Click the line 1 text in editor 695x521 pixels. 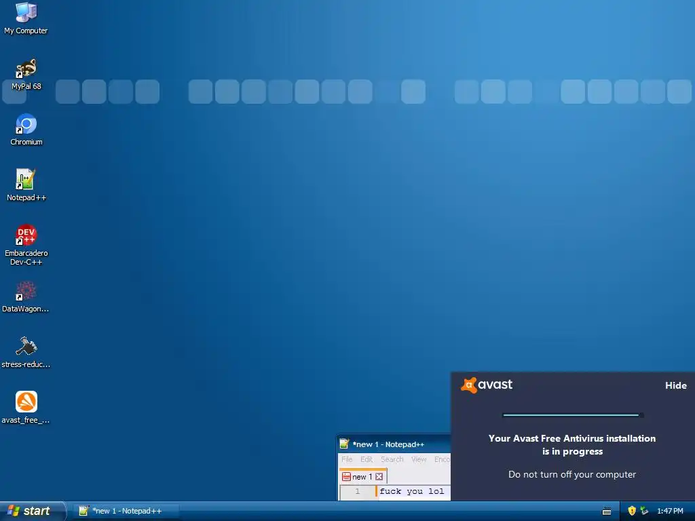(x=412, y=491)
